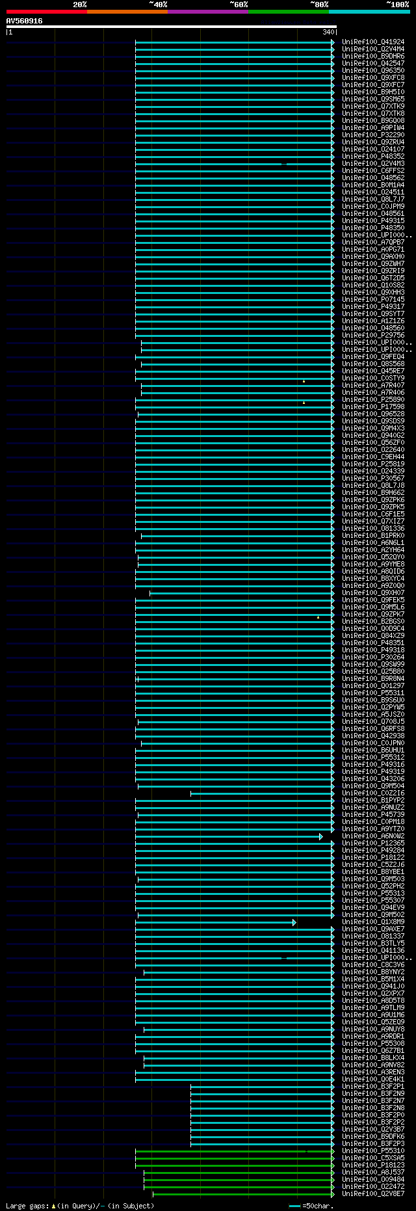Click the AV560916 query title
The image size is (416, 1211).
click(25, 21)
